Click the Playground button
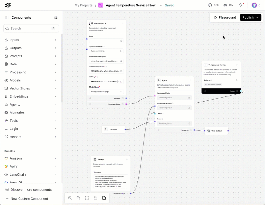This screenshot has height=205, width=265. tap(225, 18)
